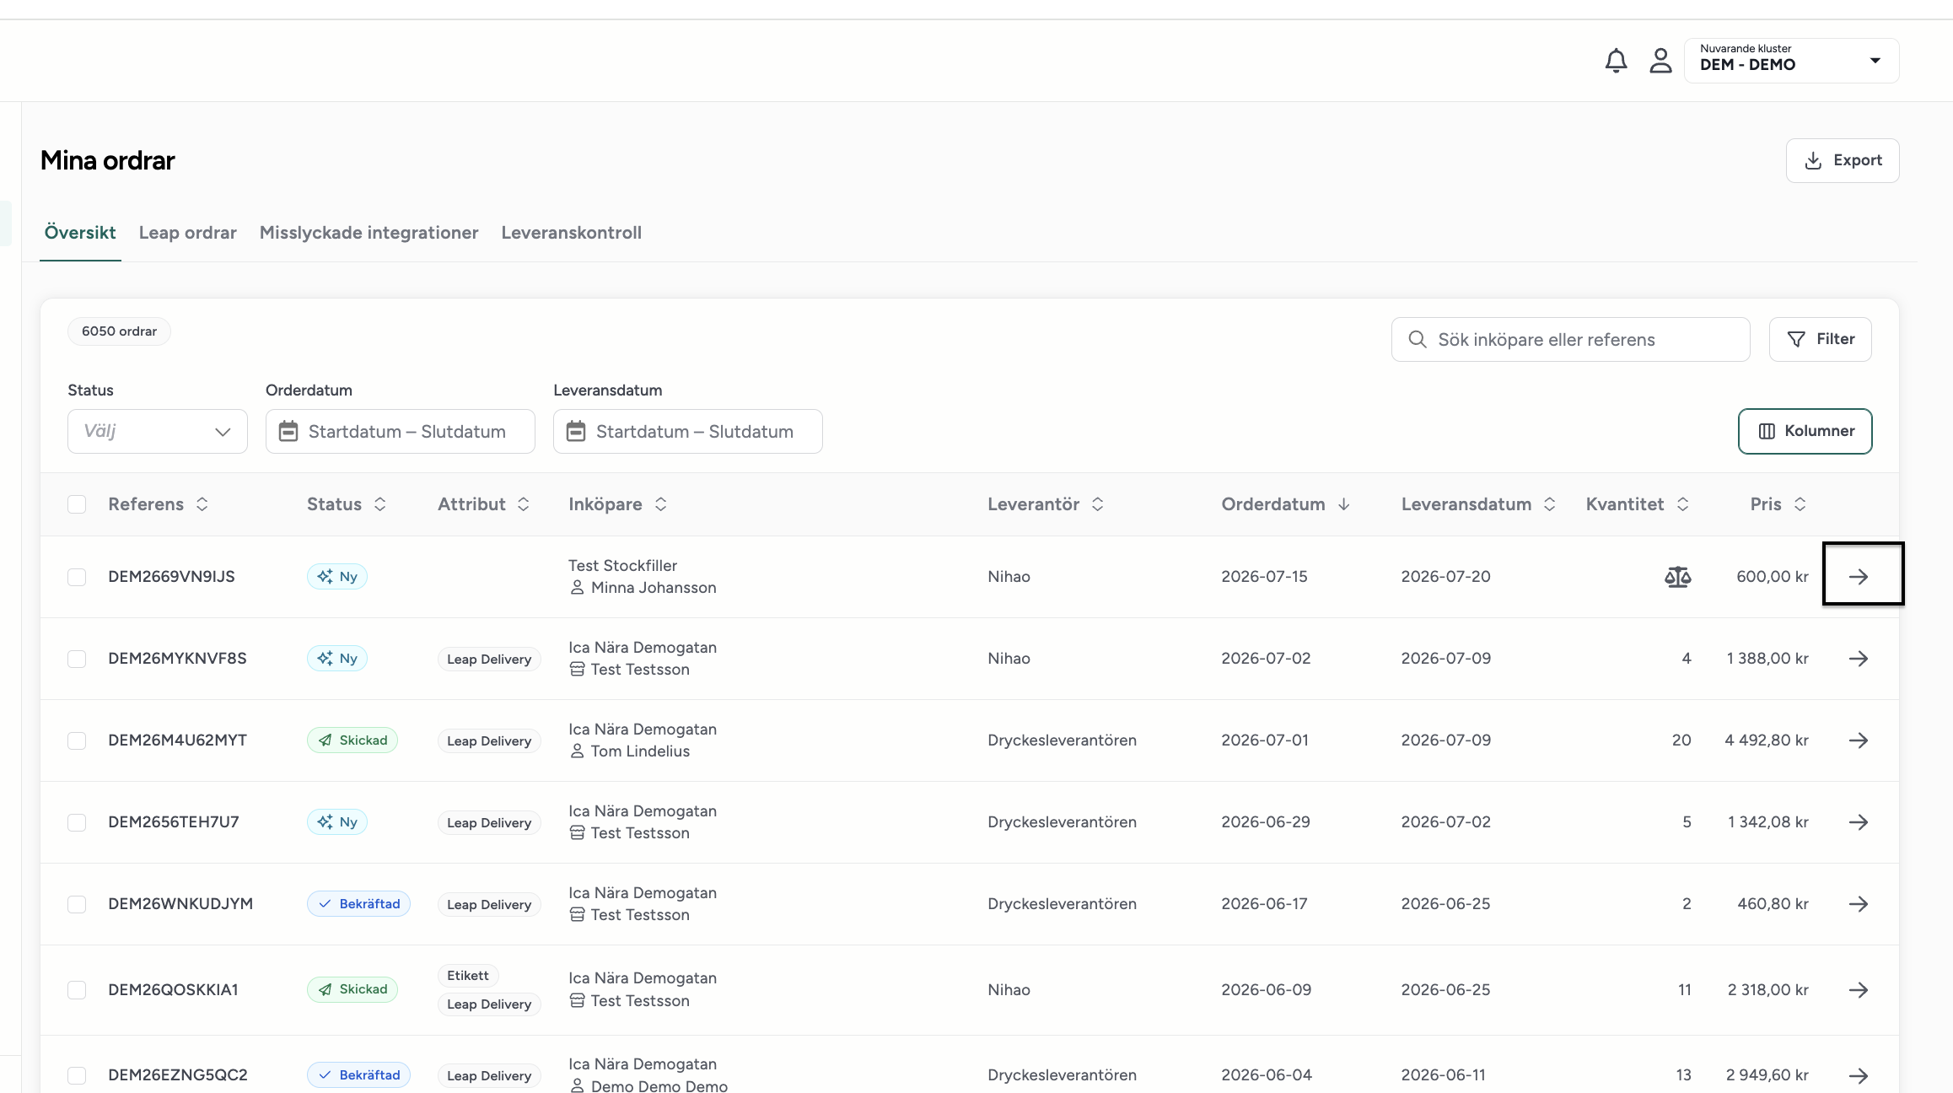Click the Orderdatum calendar icon
This screenshot has height=1093, width=1953.
coord(288,431)
